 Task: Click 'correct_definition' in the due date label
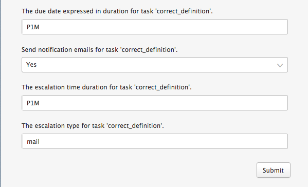click(x=183, y=11)
